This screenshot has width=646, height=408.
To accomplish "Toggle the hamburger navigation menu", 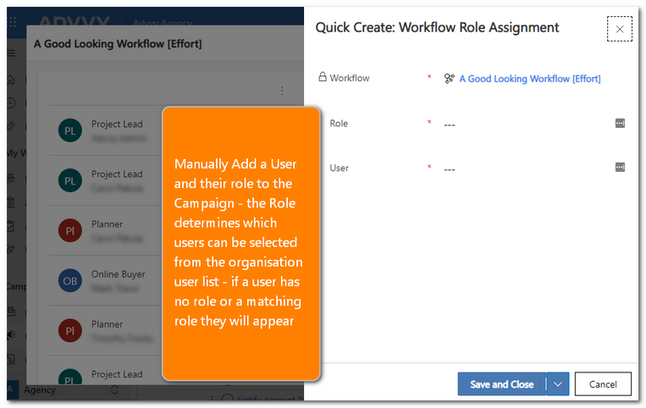I will click(11, 52).
